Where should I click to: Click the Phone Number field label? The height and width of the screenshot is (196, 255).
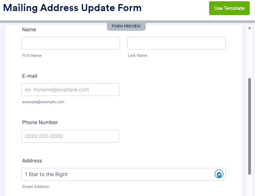(x=40, y=122)
